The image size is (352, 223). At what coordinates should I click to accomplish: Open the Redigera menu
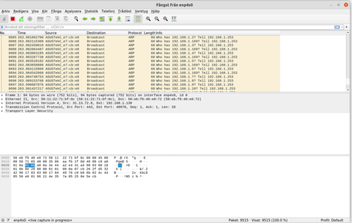tap(21, 11)
